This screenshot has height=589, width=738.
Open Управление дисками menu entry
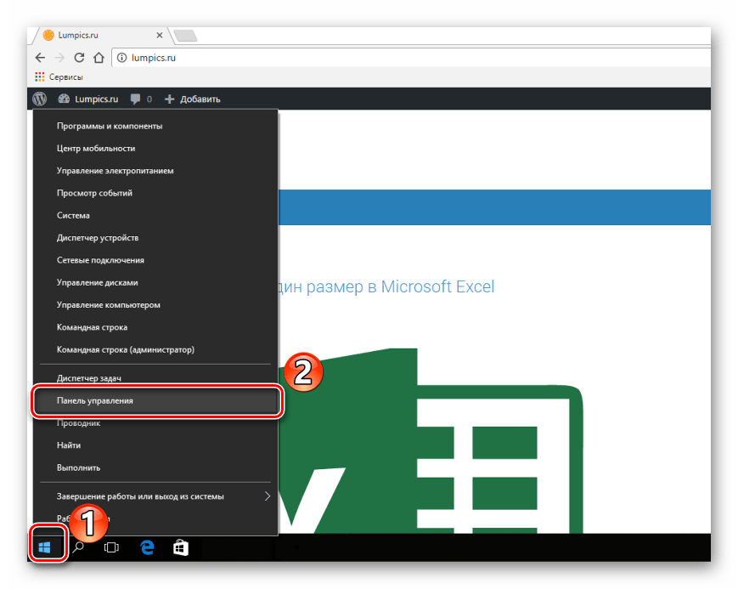[97, 282]
